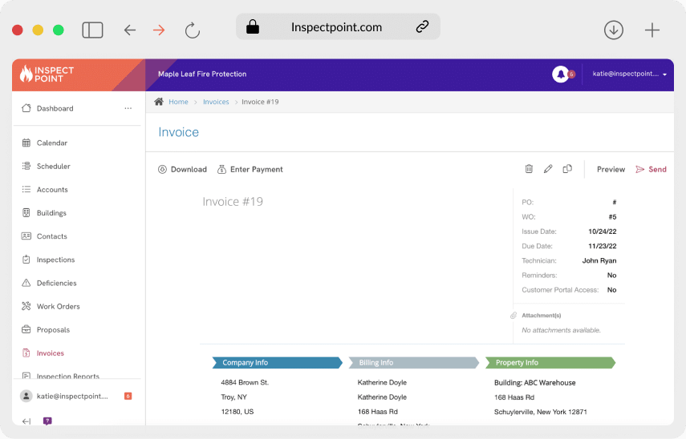This screenshot has height=439, width=686.
Task: Click the duplicate invoice icon
Action: (567, 169)
